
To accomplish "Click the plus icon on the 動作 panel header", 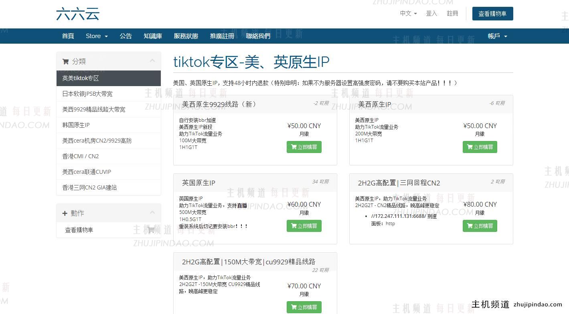I will [x=65, y=213].
